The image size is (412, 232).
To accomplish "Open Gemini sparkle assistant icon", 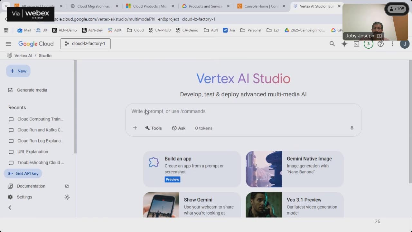I will tap(344, 44).
